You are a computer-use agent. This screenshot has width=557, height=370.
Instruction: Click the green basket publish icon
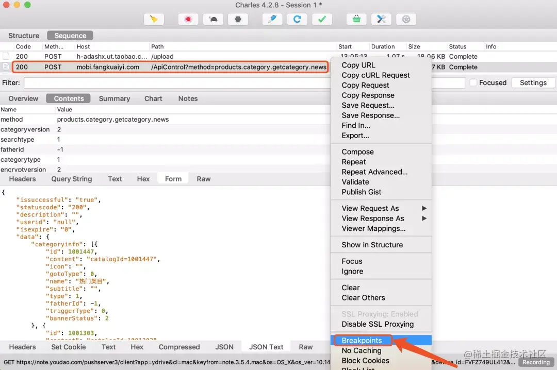click(357, 19)
